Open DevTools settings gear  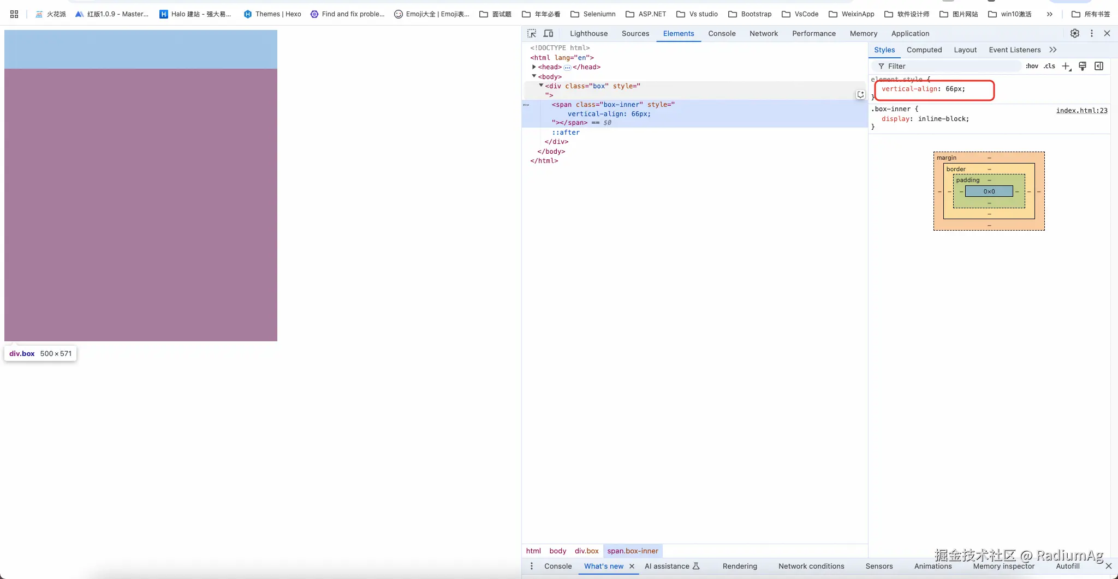(1075, 33)
